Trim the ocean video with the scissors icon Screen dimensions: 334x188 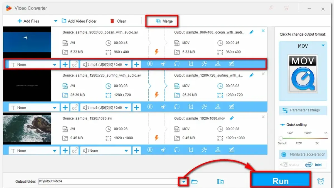(x=163, y=64)
